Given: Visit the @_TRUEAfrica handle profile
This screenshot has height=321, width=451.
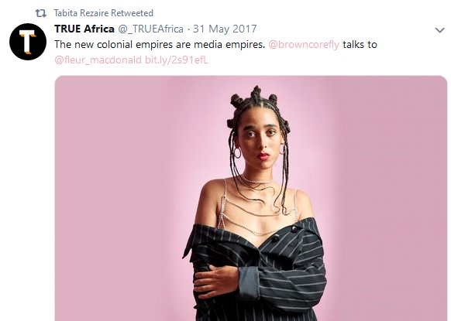Looking at the screenshot, I should (150, 29).
